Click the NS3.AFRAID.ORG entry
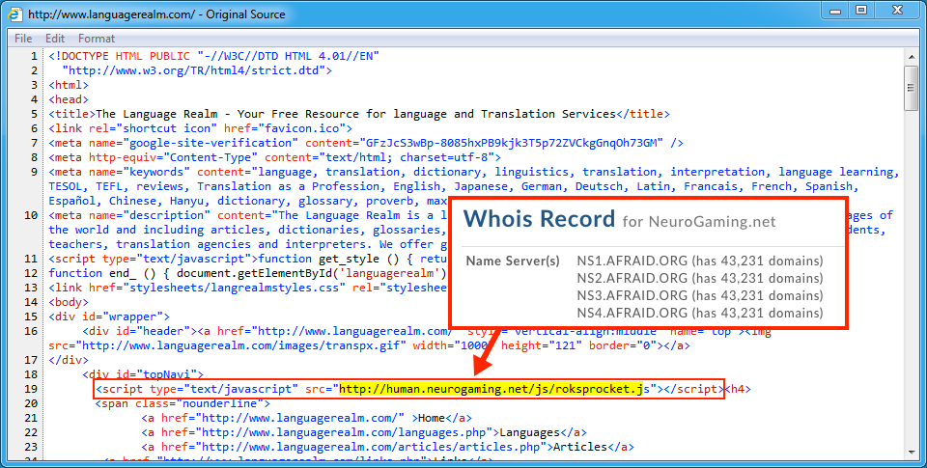Image resolution: width=927 pixels, height=468 pixels. click(x=700, y=295)
